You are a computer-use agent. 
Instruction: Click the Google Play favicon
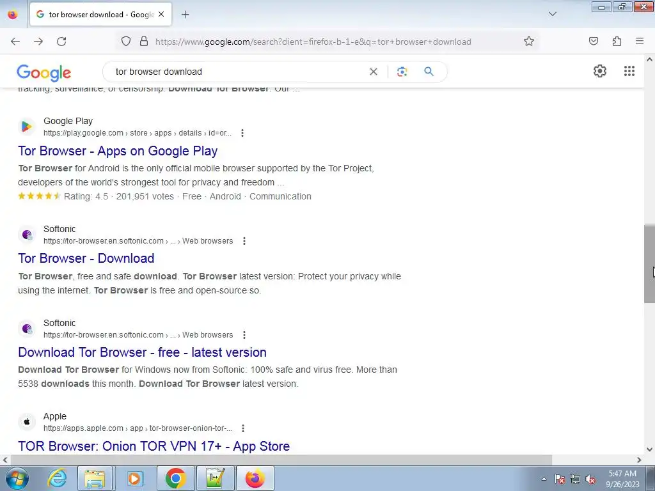[x=26, y=127]
